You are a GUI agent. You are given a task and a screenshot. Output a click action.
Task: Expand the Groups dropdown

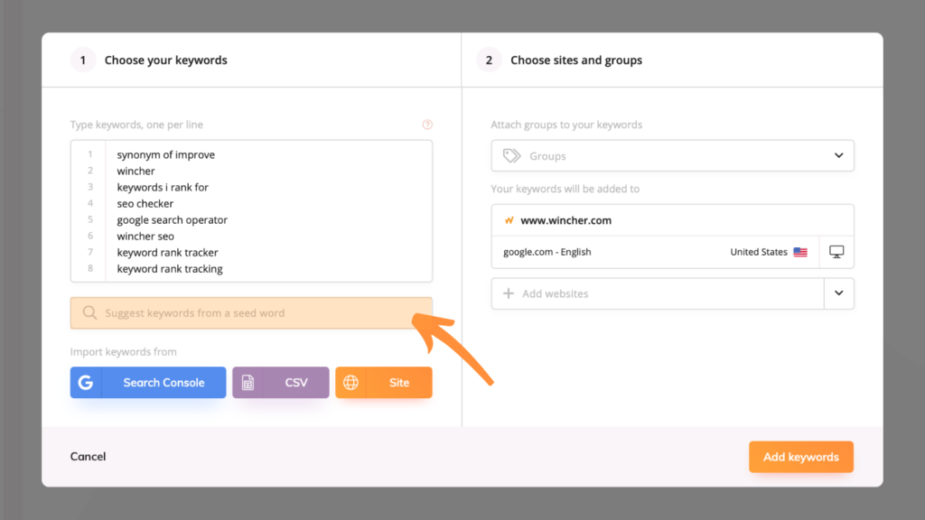(672, 155)
